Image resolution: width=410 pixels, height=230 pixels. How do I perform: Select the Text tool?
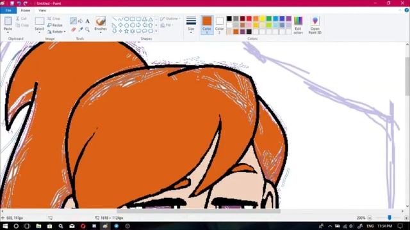coord(87,21)
